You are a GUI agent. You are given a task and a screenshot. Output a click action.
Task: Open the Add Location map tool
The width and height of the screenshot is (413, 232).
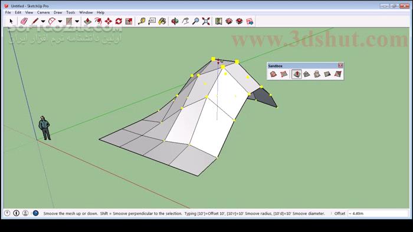[x=219, y=21]
